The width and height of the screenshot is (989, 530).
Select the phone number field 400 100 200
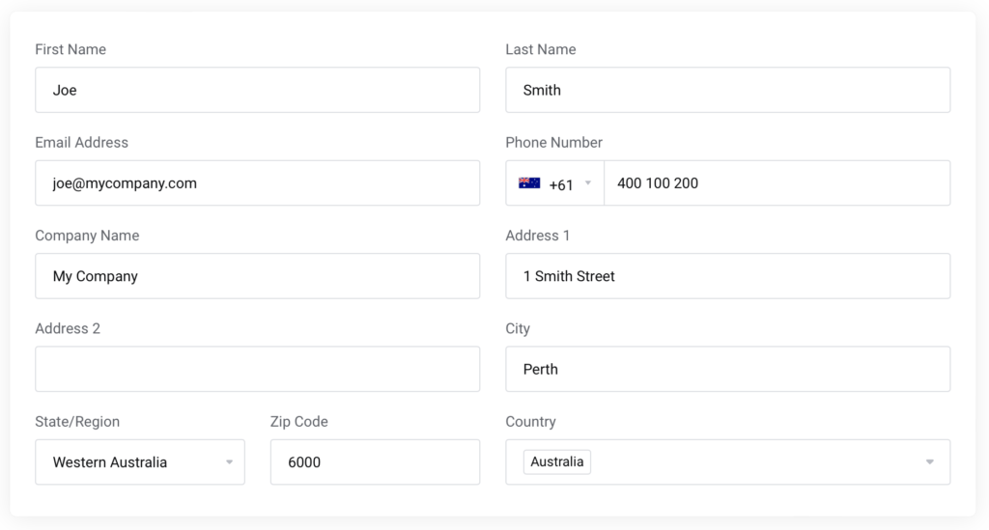(x=777, y=182)
